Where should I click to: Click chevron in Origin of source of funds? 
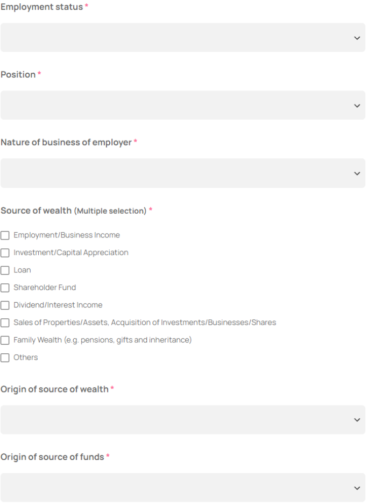pyautogui.click(x=357, y=488)
